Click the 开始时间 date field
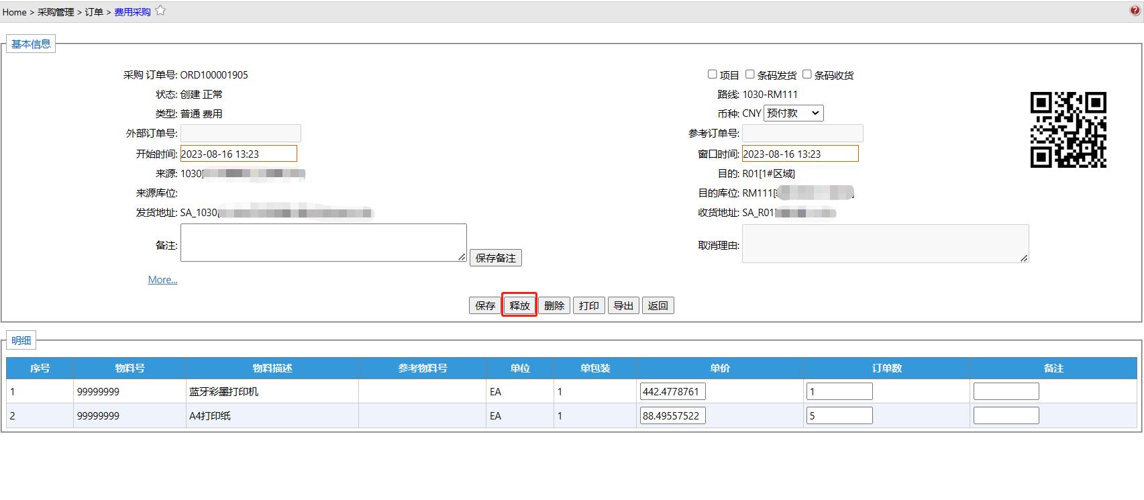The height and width of the screenshot is (500, 1144). point(238,154)
